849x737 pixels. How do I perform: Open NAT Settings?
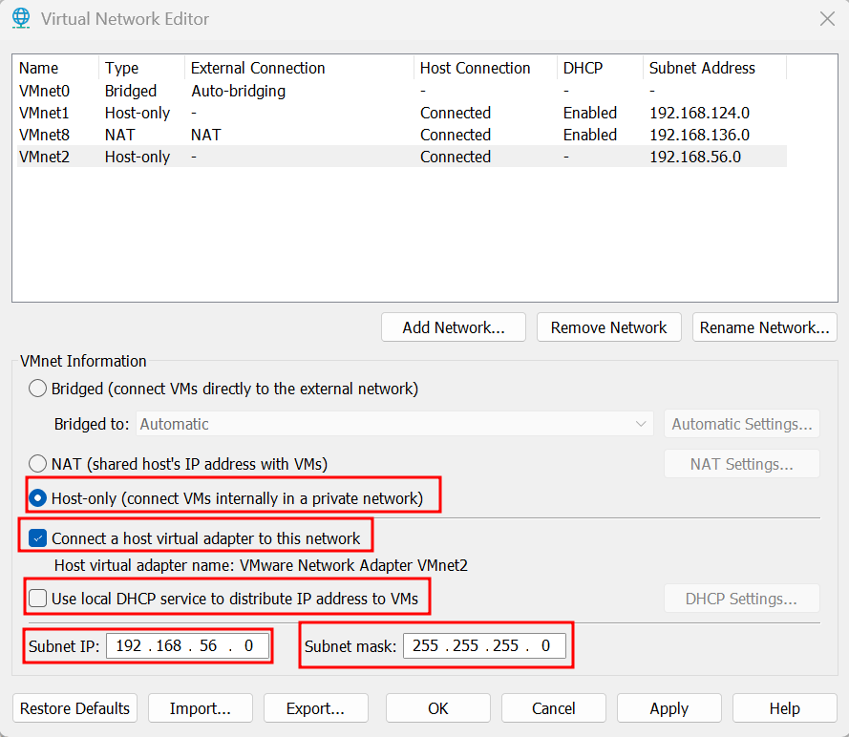point(742,464)
